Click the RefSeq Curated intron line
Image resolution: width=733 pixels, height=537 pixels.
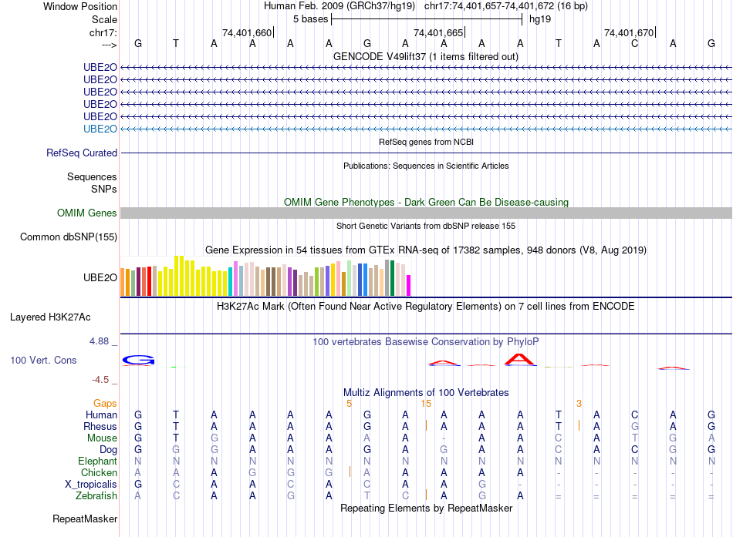click(x=426, y=153)
